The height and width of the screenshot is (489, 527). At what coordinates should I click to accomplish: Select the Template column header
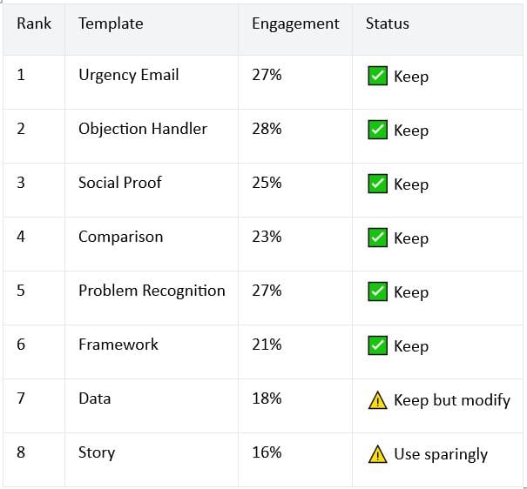111,23
